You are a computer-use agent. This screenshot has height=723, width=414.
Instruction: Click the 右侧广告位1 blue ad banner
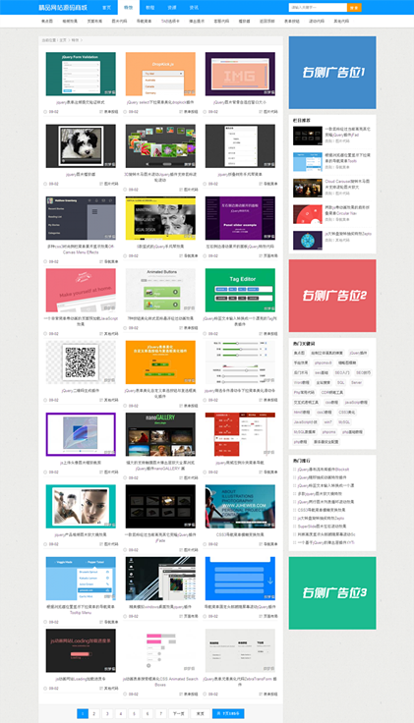pyautogui.click(x=332, y=73)
